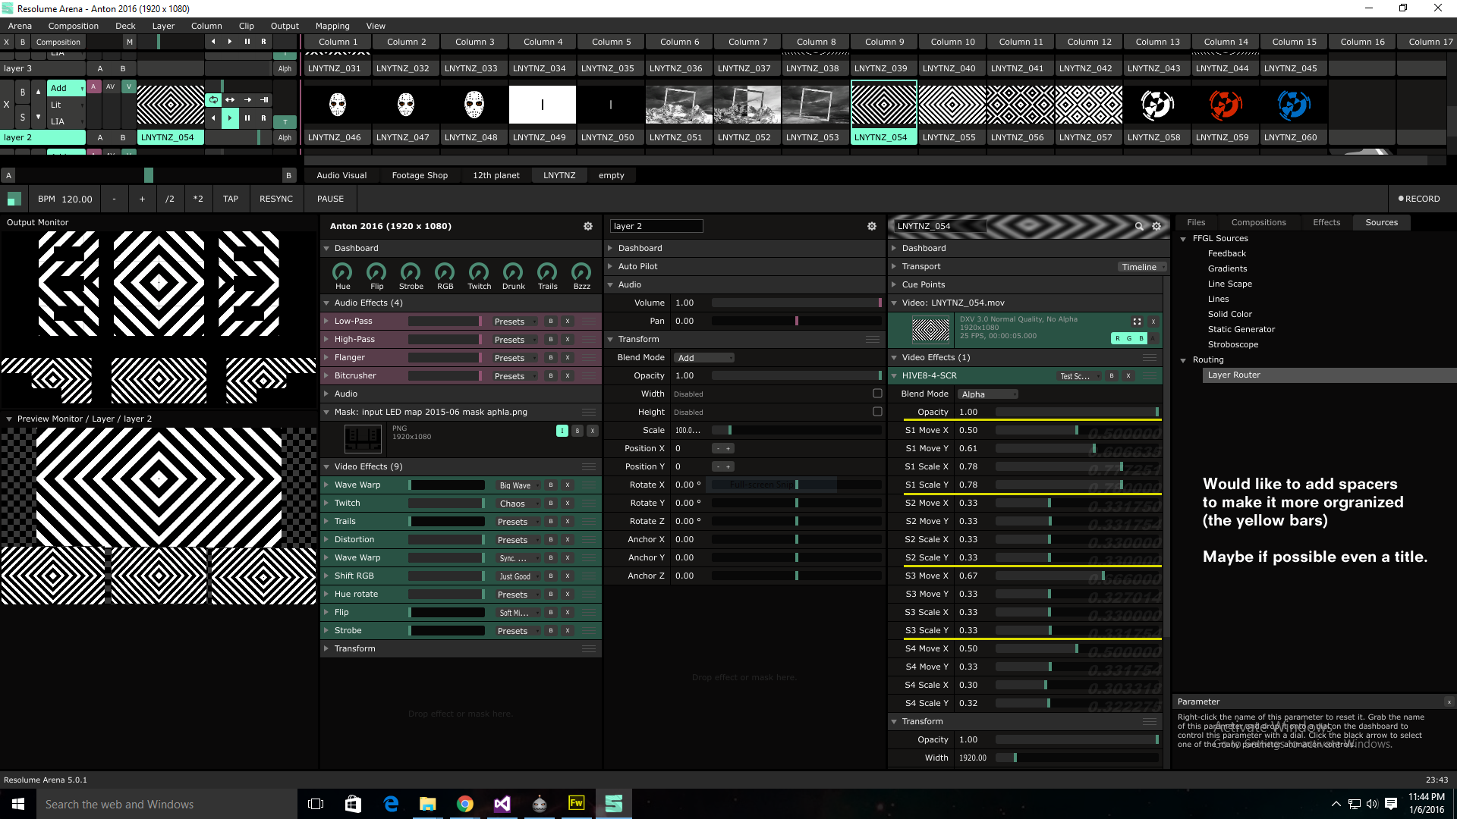Click the bounce (ping-pong) playback icon

[230, 99]
